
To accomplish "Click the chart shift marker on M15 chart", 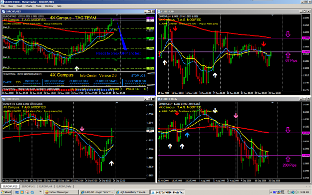I will 117,15.
